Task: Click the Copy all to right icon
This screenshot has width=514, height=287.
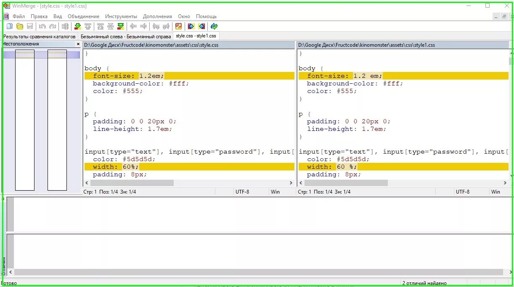Action: pyautogui.click(x=191, y=27)
